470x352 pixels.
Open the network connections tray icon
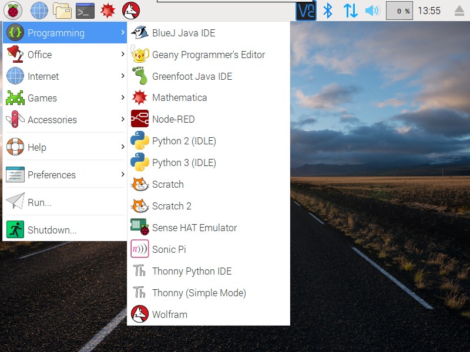350,11
